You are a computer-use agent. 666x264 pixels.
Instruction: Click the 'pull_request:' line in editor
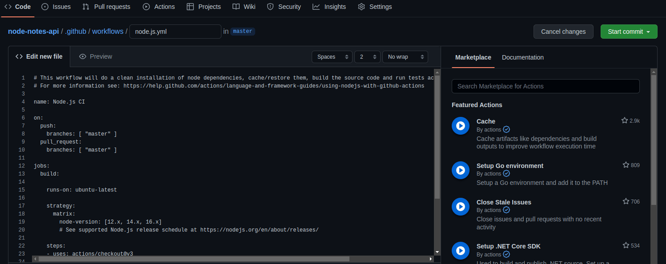coord(61,142)
